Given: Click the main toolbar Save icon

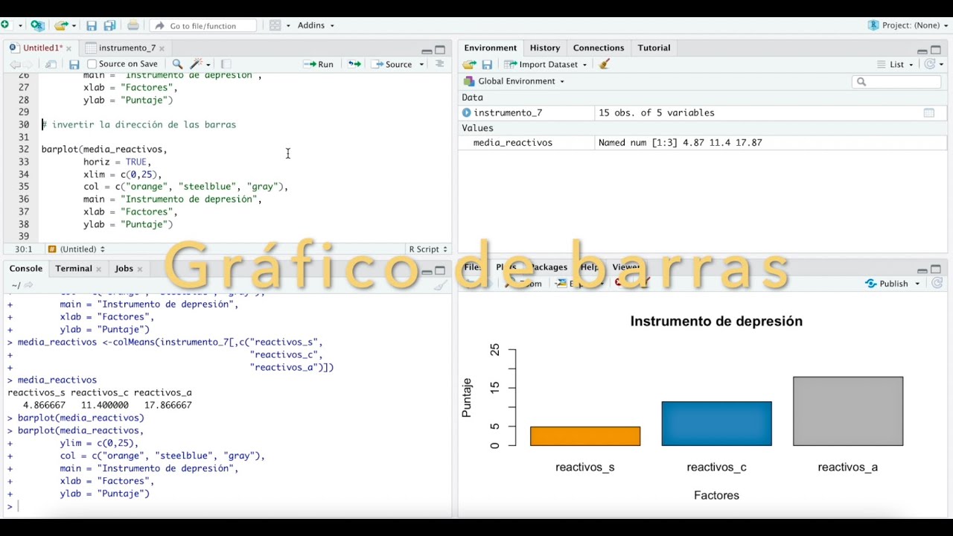Looking at the screenshot, I should pyautogui.click(x=92, y=25).
